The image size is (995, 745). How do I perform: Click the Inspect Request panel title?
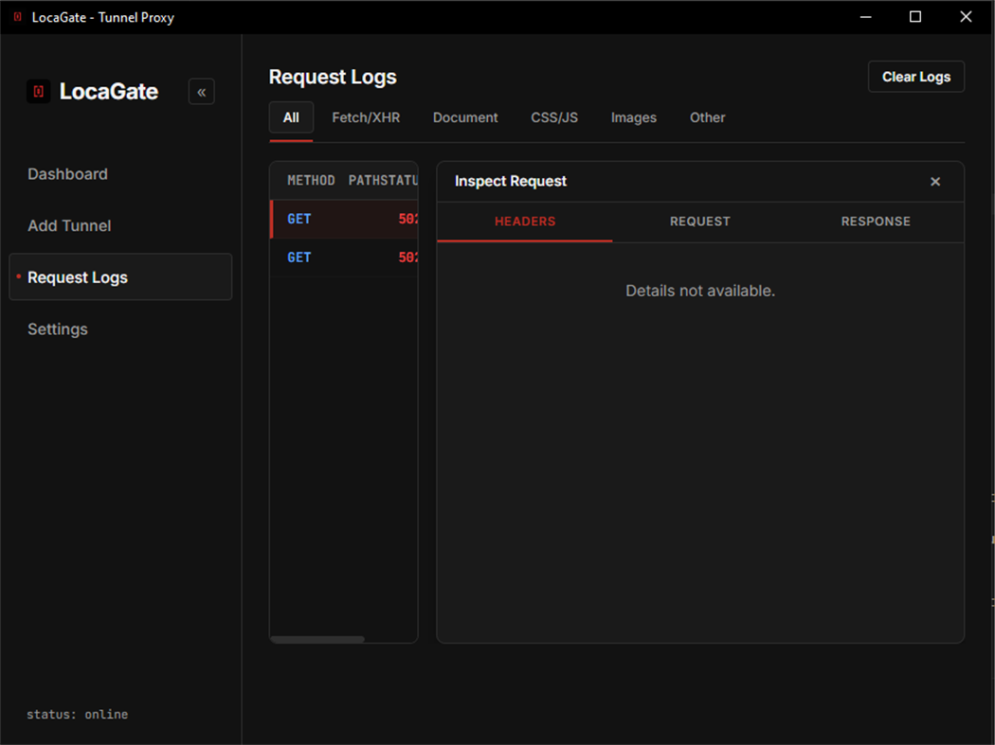(x=510, y=182)
